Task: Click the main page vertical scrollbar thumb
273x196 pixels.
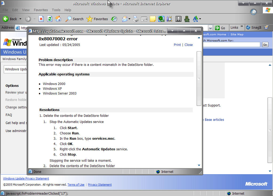Action: pyautogui.click(x=270, y=130)
